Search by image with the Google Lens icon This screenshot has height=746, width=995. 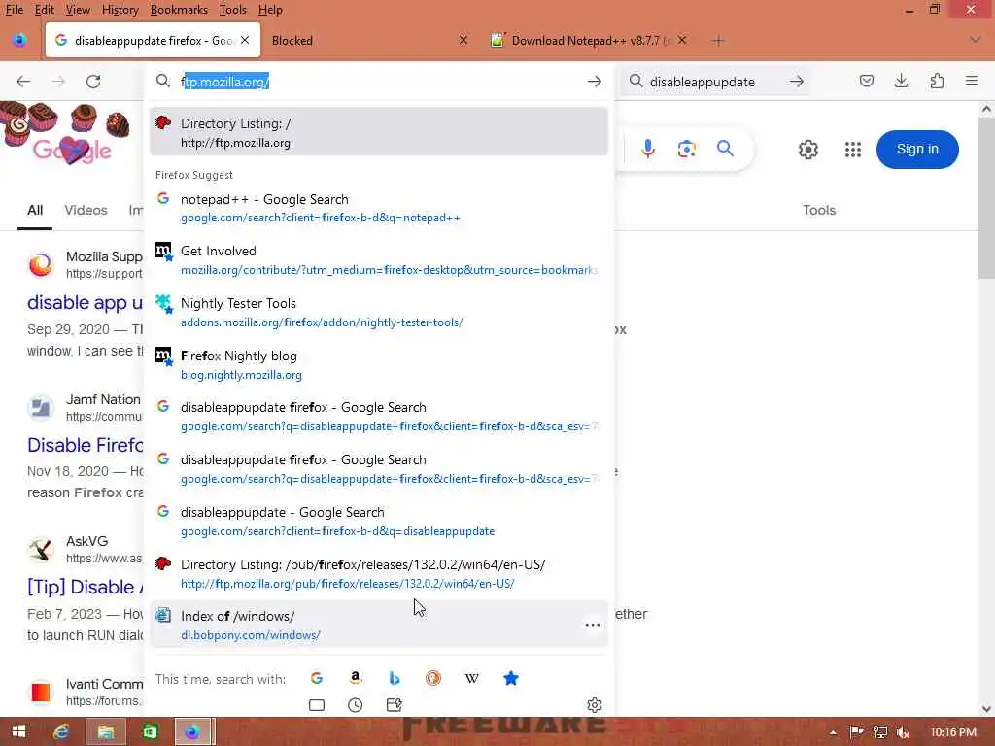(x=687, y=149)
